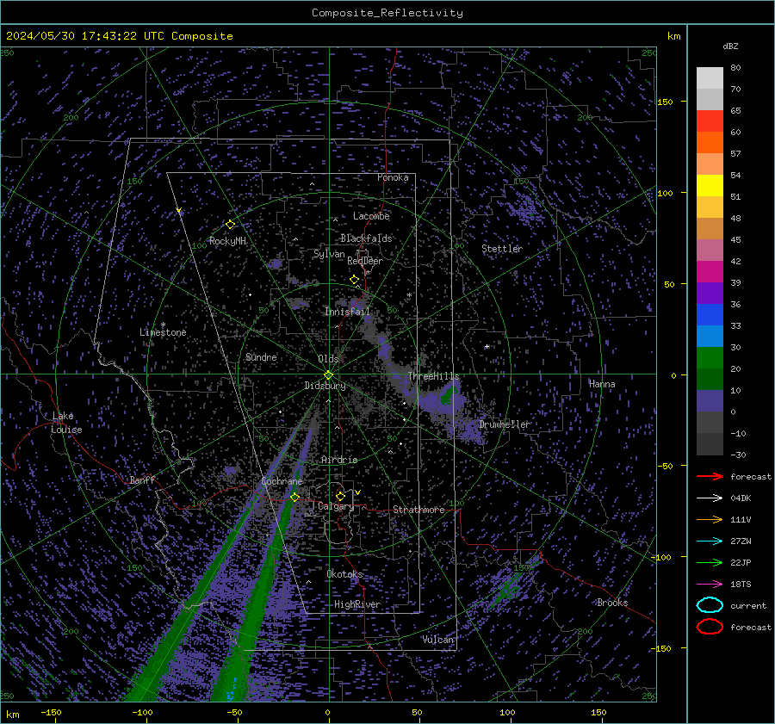The width and height of the screenshot is (775, 724).
Task: Select the red 60-65 dBZ color band
Action: click(x=710, y=121)
